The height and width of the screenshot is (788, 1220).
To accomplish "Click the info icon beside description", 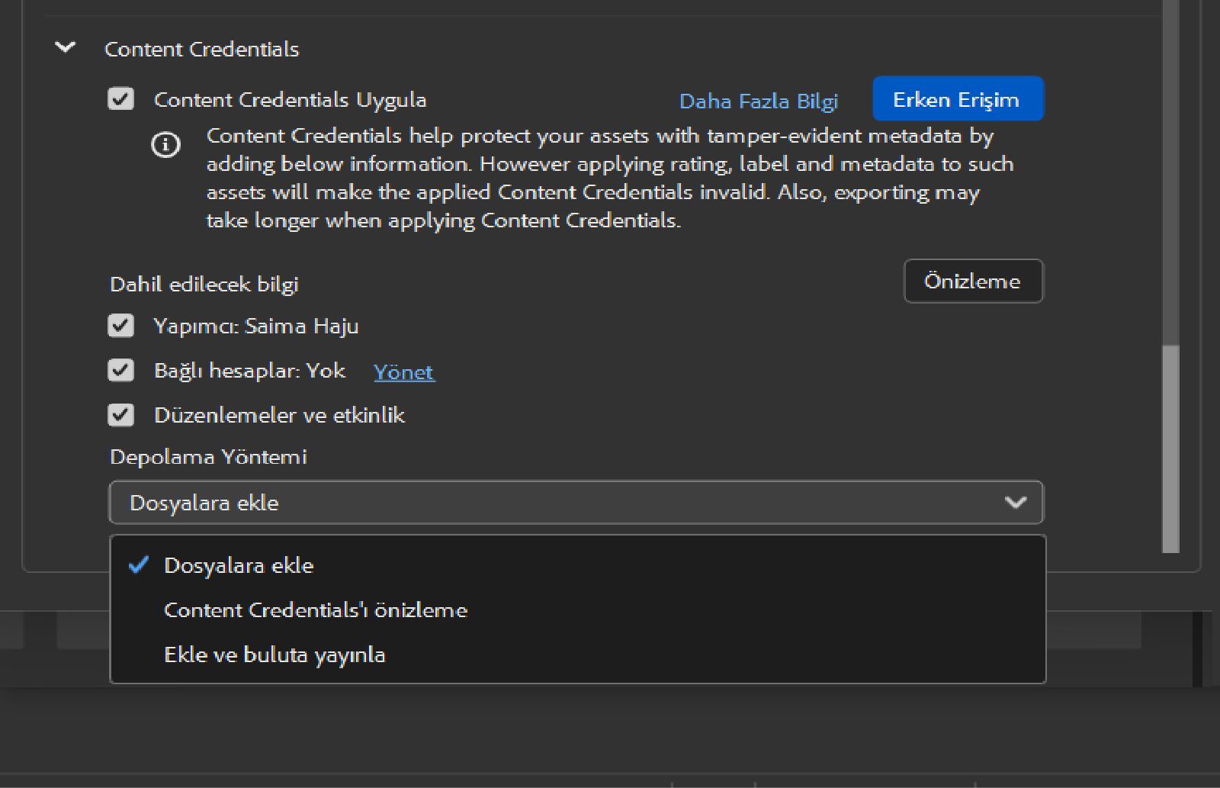I will 166,144.
